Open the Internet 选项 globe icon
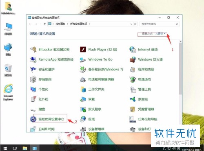Screen dimensions: 204x151 click(x=133, y=50)
